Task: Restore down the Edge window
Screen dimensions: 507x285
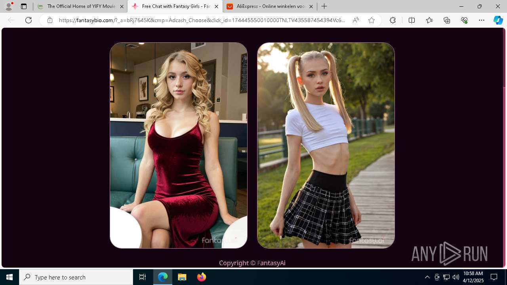Action: pyautogui.click(x=480, y=6)
